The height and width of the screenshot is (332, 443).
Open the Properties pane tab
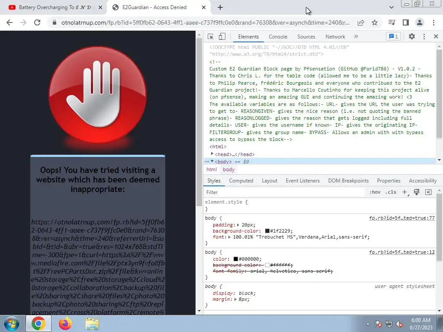click(388, 181)
